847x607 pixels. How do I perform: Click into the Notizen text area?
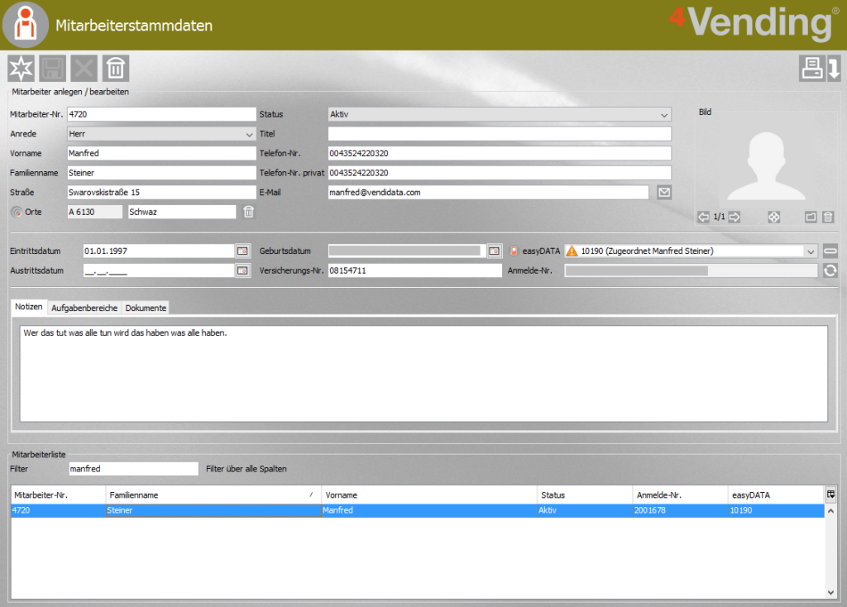423,373
